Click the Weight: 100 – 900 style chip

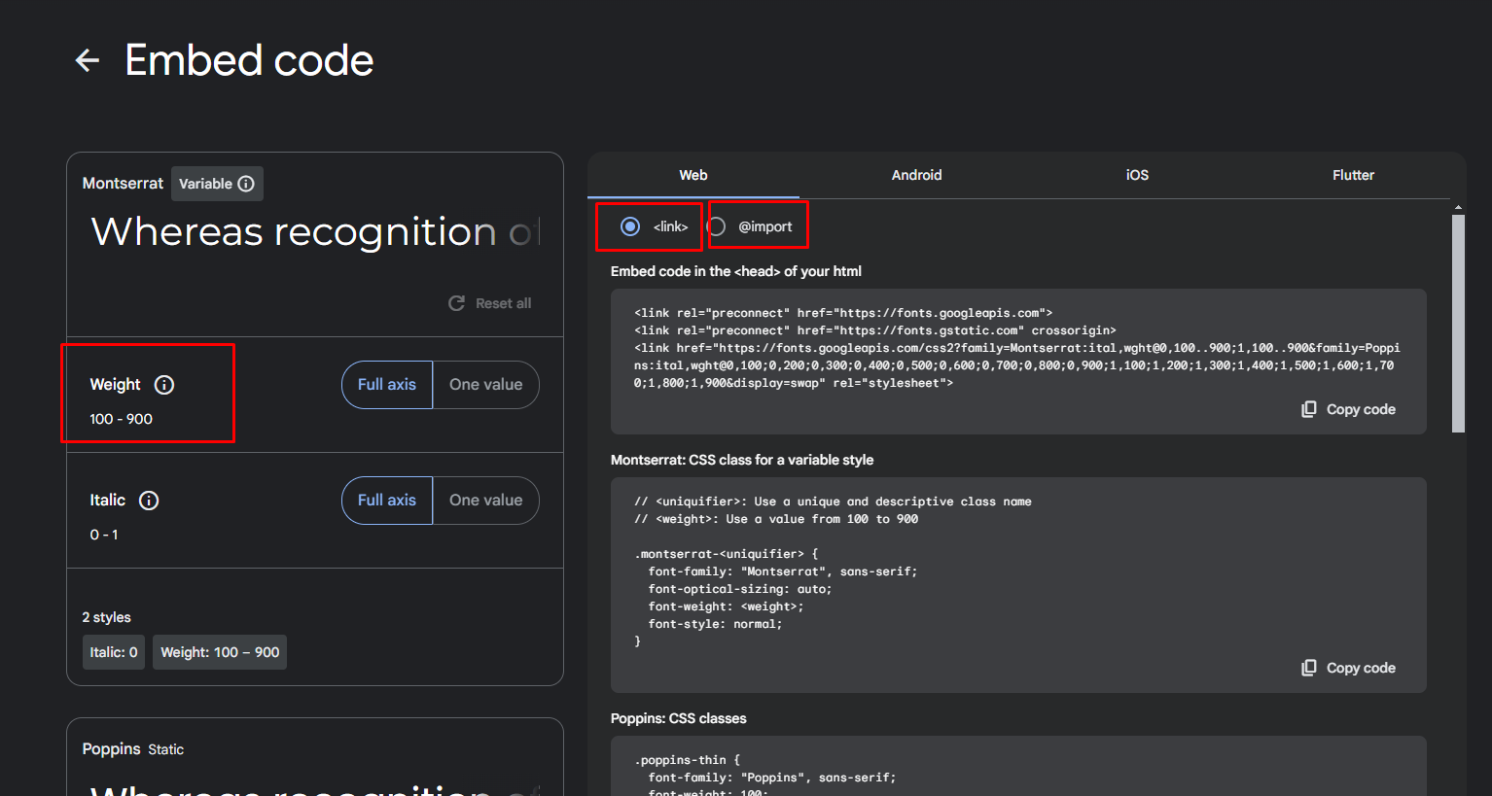[220, 652]
